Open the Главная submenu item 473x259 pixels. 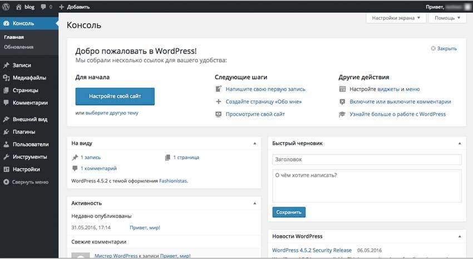click(14, 37)
